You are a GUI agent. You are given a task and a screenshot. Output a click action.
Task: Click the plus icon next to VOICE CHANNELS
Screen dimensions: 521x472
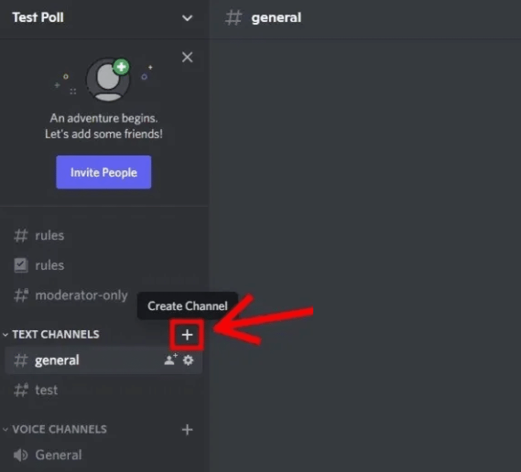pos(187,429)
